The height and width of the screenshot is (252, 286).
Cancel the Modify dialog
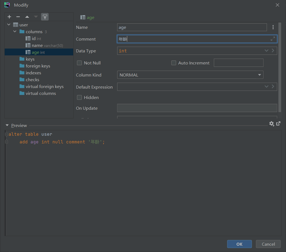268,244
